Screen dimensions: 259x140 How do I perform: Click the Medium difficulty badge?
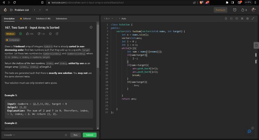tap(10, 34)
